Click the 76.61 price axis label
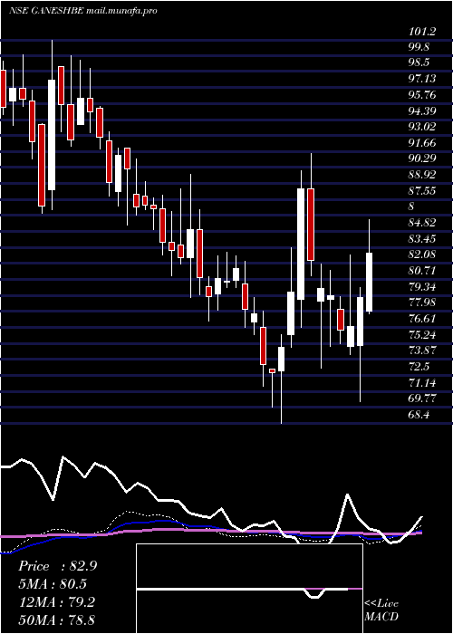Image resolution: width=453 pixels, height=634 pixels. coord(422,319)
